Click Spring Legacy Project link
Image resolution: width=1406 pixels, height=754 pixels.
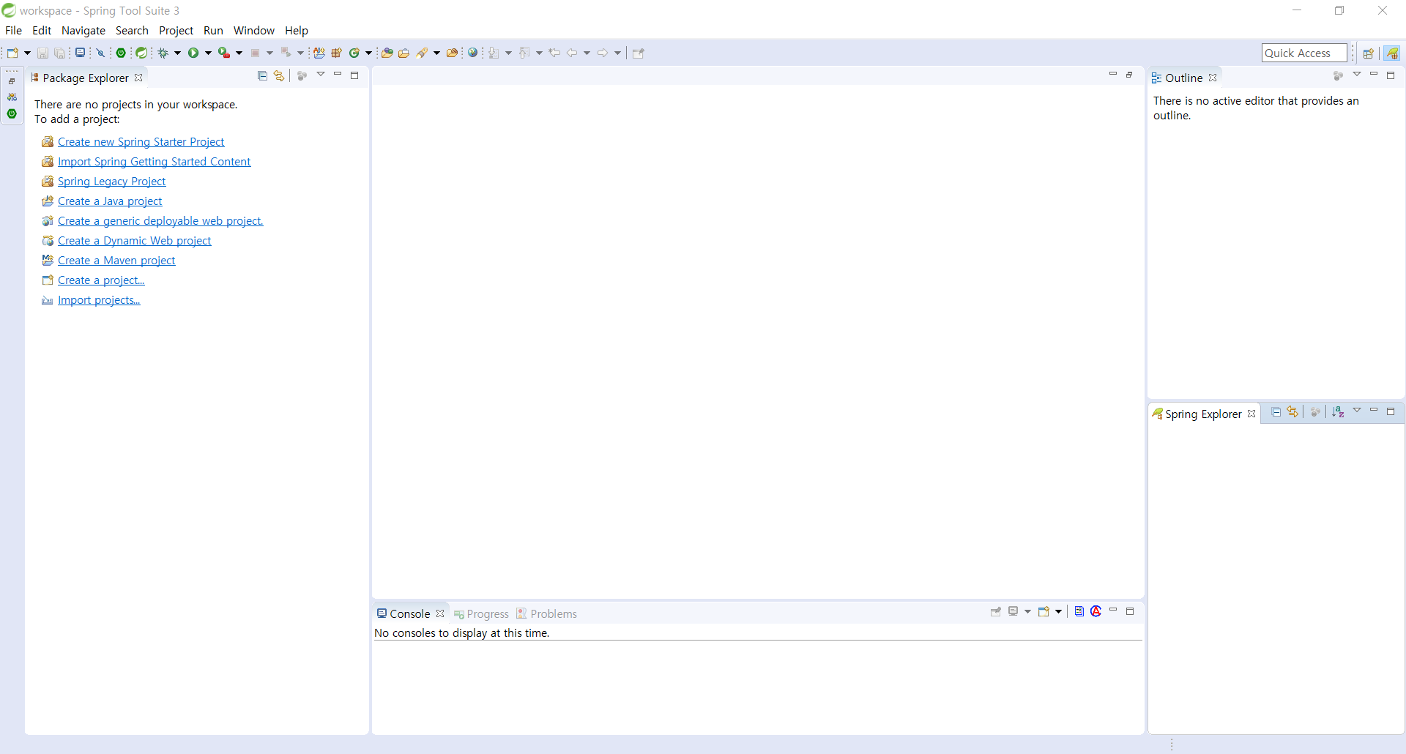coord(111,182)
